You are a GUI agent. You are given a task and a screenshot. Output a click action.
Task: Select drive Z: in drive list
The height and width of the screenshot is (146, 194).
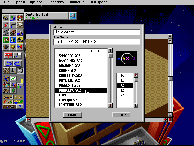pos(123,95)
